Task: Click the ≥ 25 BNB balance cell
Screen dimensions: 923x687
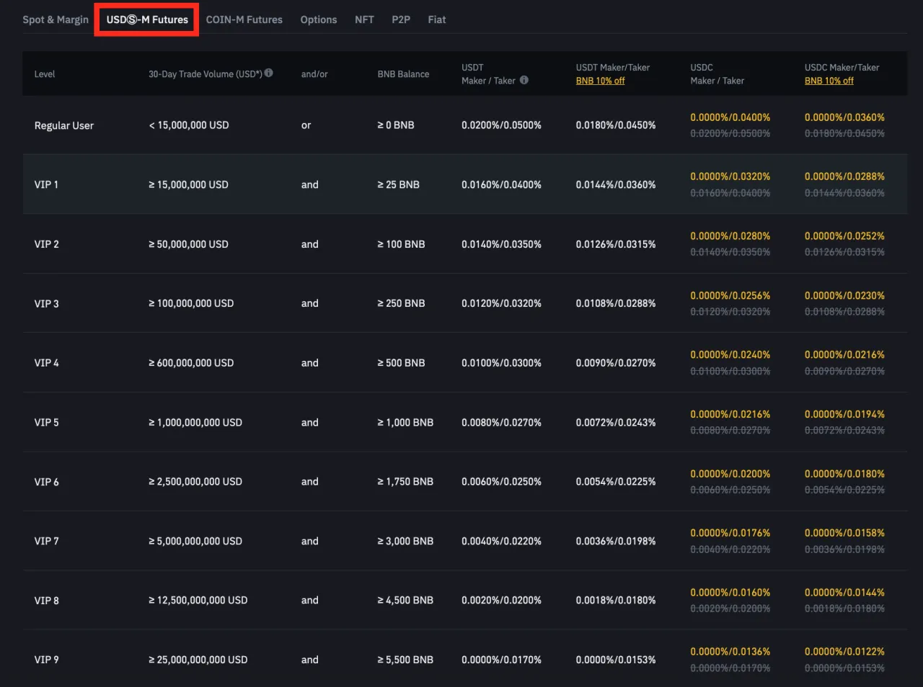Action: 399,184
